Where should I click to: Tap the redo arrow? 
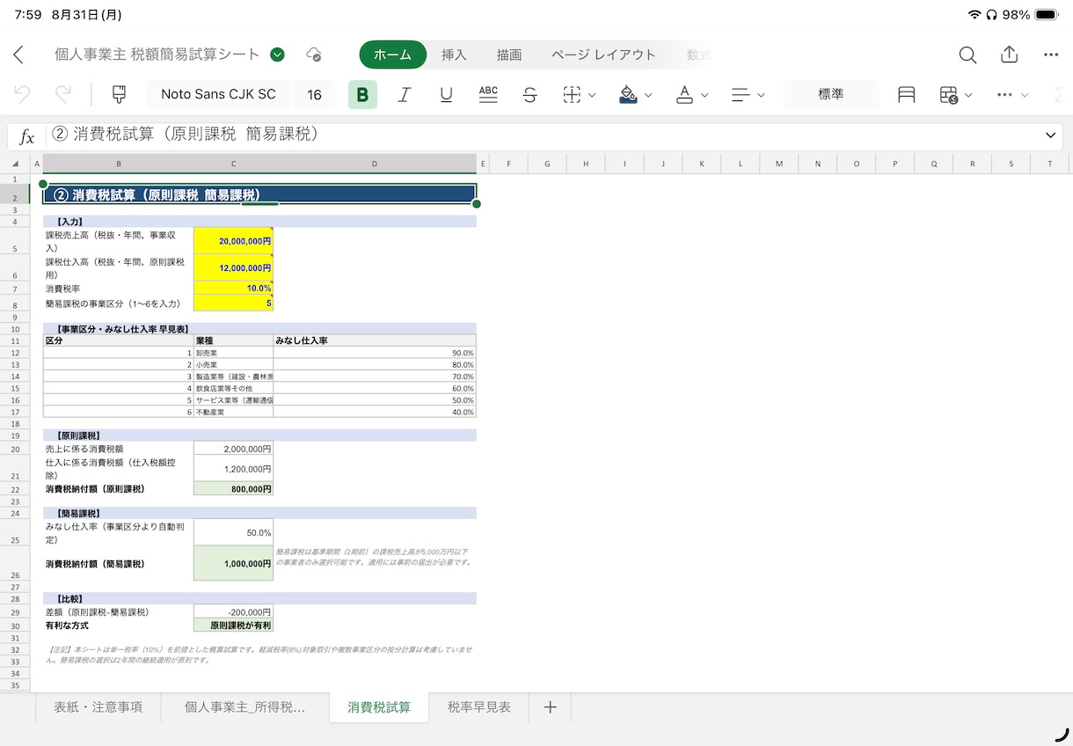(63, 95)
